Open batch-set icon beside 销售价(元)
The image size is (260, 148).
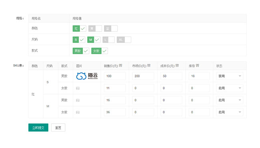[120, 65]
